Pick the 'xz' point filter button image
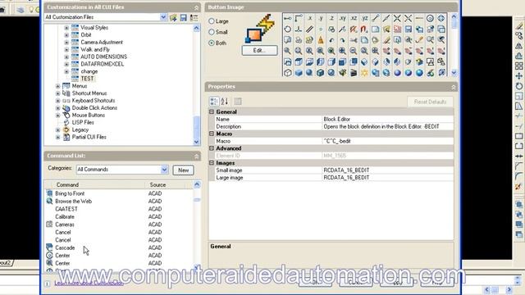Image resolution: width=525 pixels, height=295 pixels. coord(354,18)
